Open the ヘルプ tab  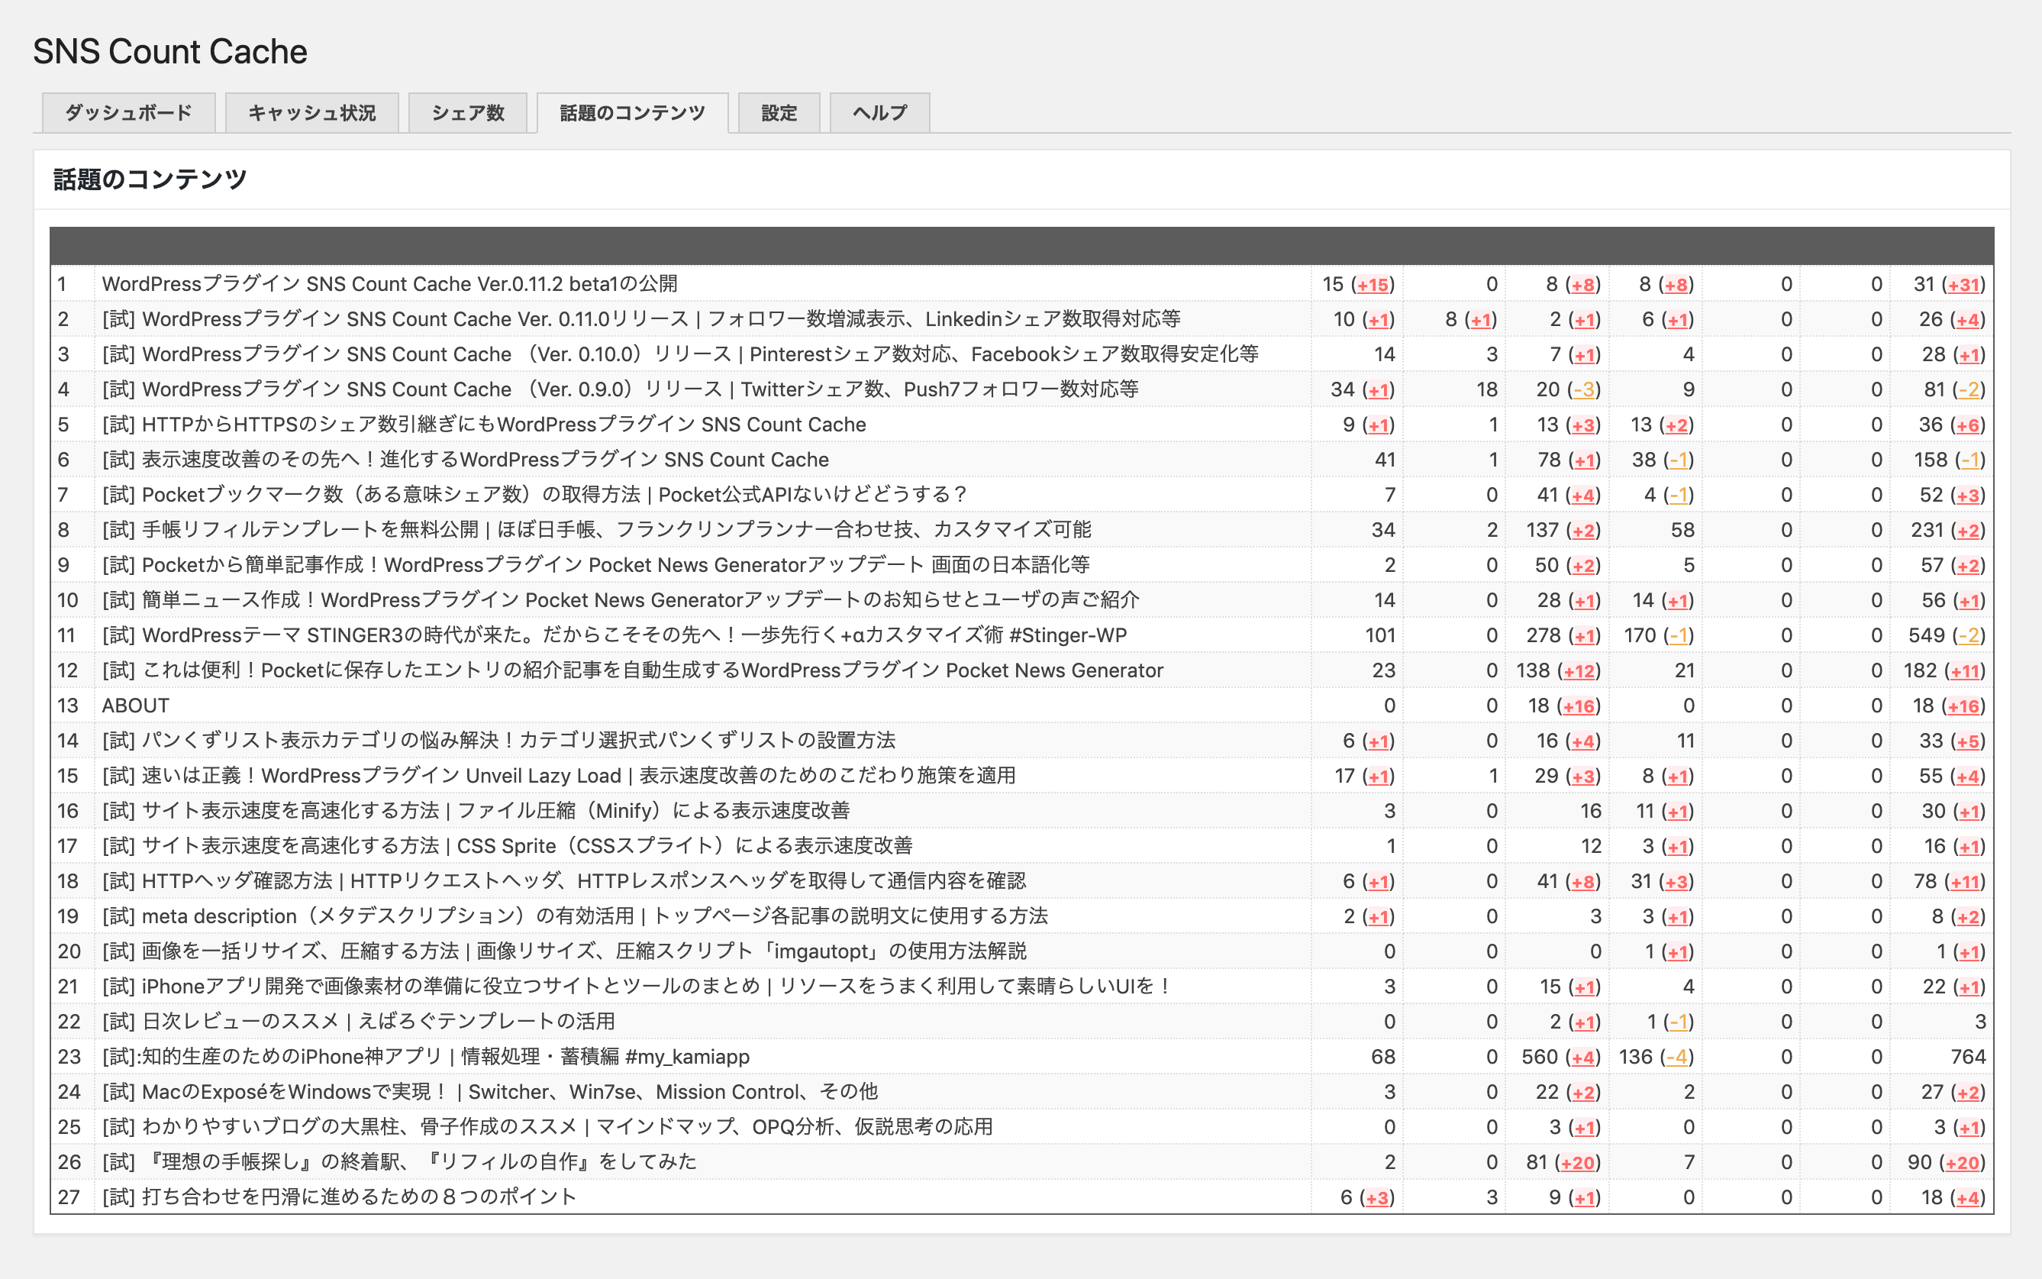pos(879,112)
